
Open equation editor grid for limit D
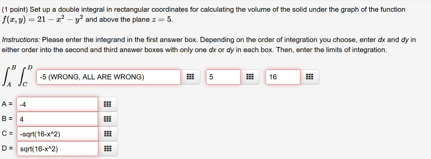click(x=107, y=149)
